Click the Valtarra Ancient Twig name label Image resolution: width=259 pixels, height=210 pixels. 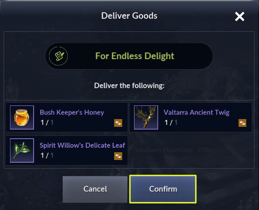tap(197, 113)
